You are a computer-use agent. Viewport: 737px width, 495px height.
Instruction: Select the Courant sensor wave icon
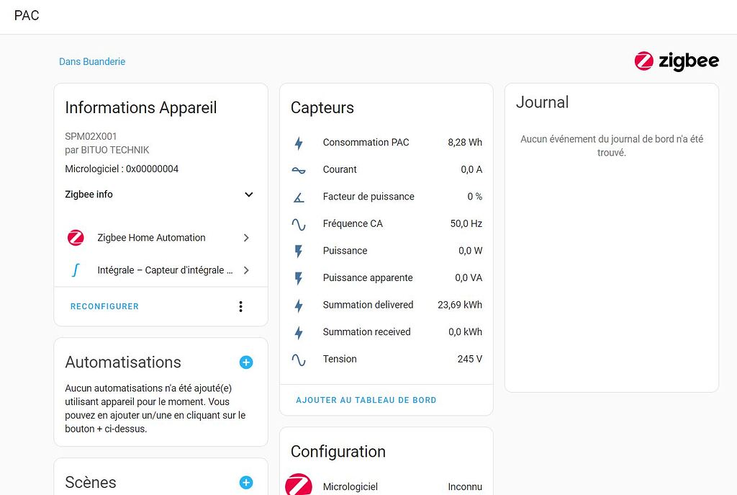298,169
